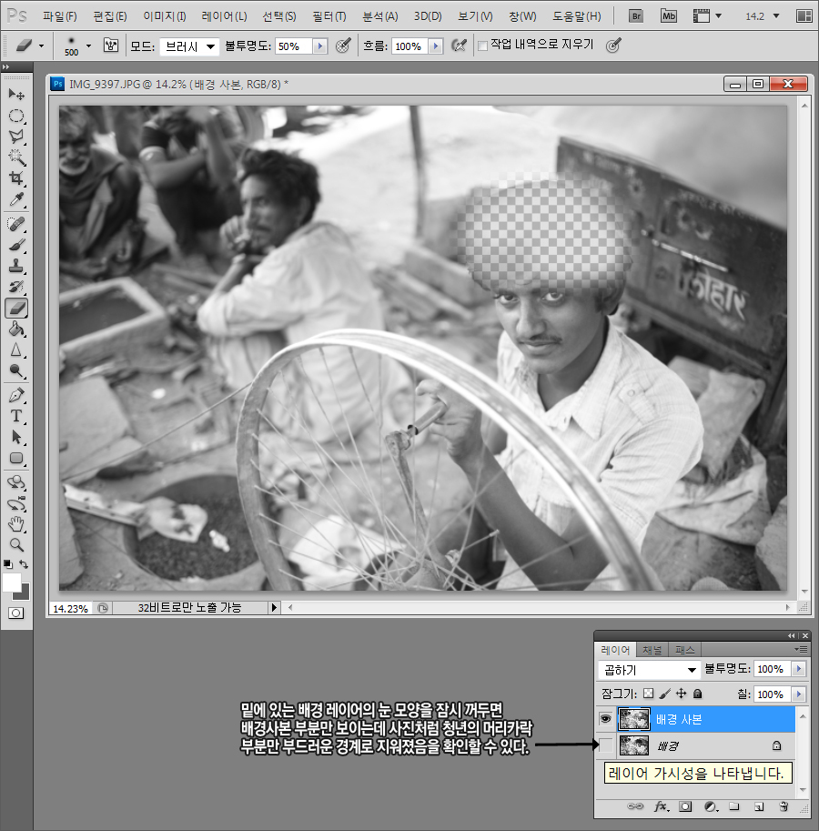Toggle lock image pixels
The image size is (819, 831).
[x=665, y=694]
